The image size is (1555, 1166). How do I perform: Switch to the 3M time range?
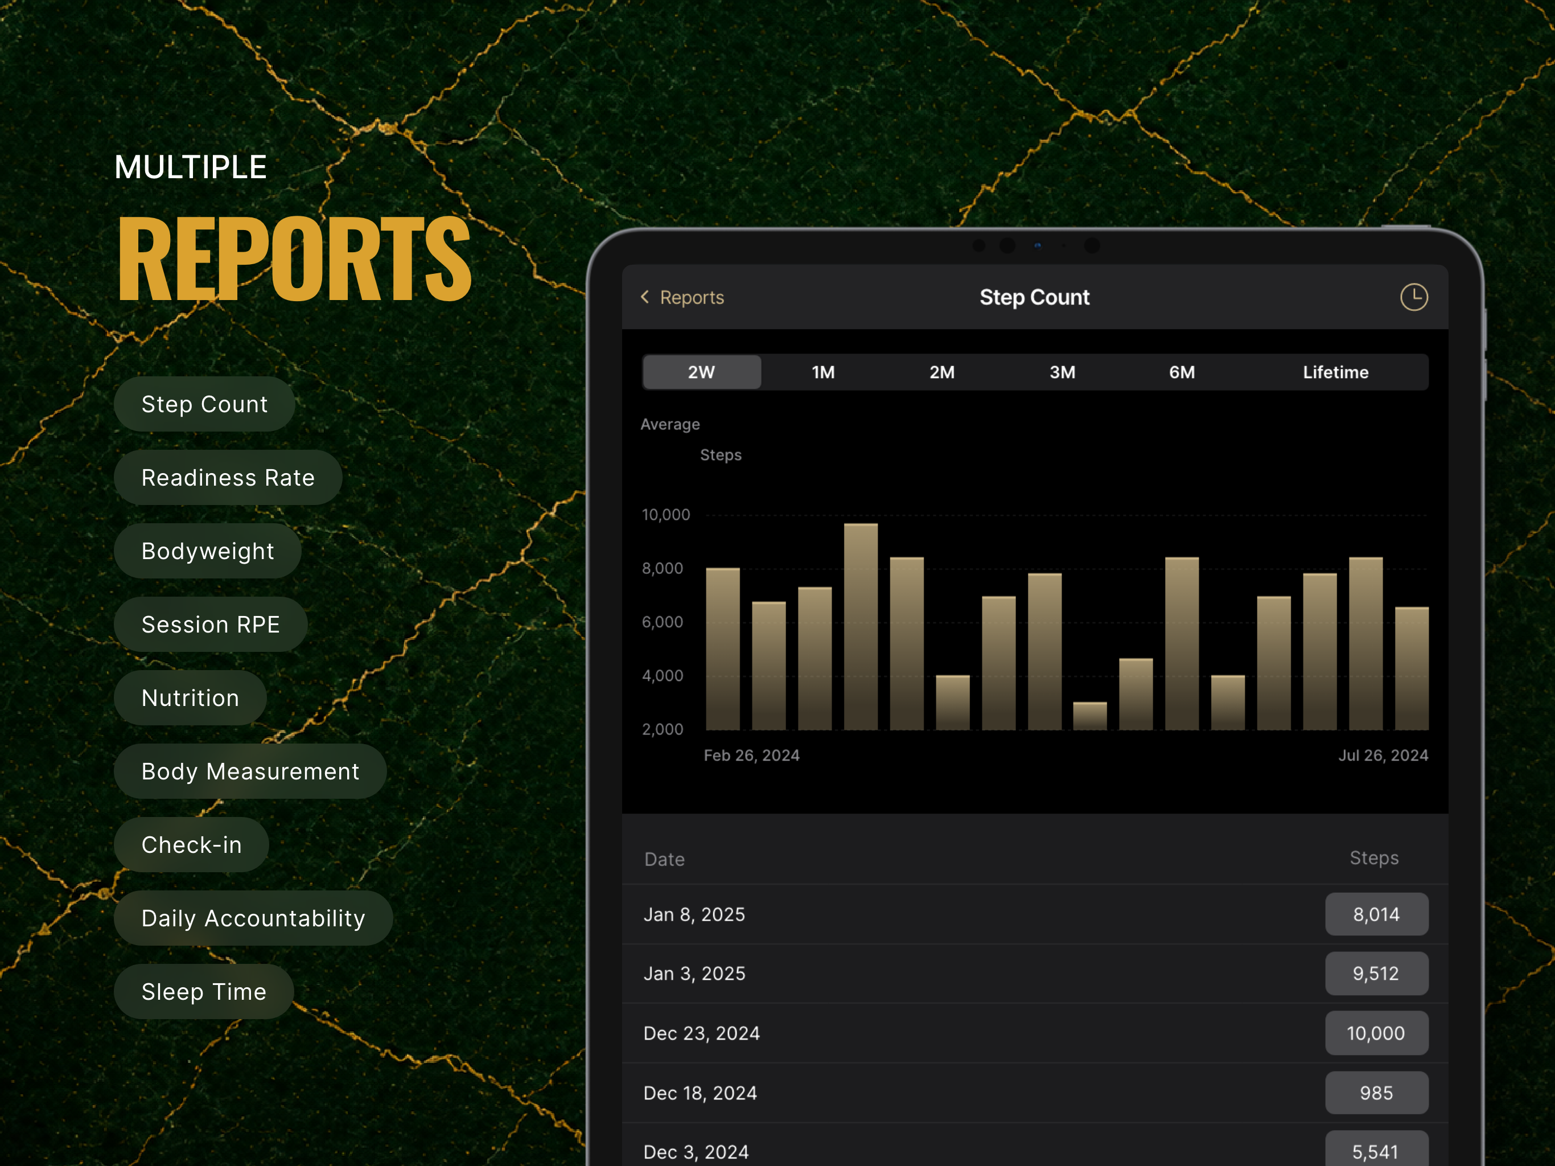(x=1062, y=372)
